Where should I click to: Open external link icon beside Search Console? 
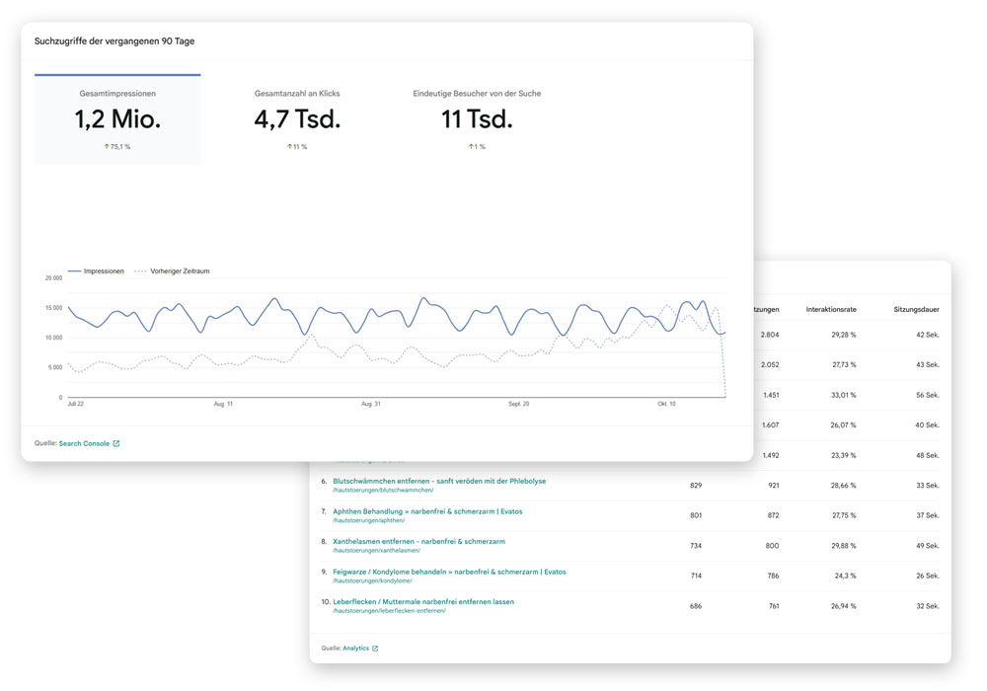click(116, 443)
